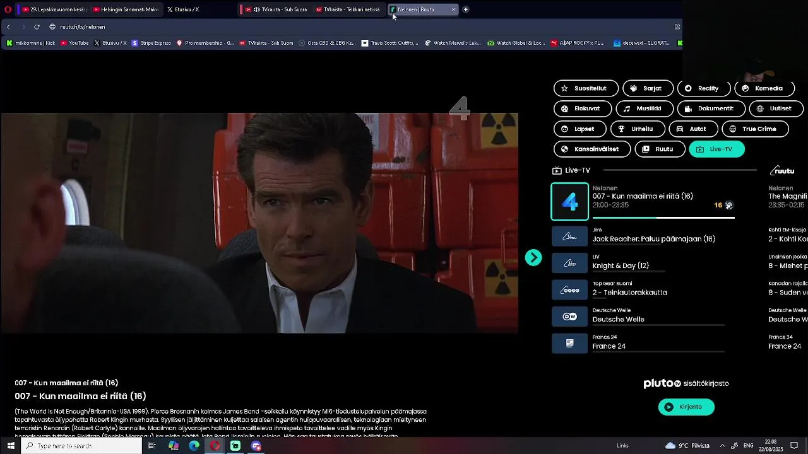
Task: Select the Uutiset category
Action: [x=776, y=108]
